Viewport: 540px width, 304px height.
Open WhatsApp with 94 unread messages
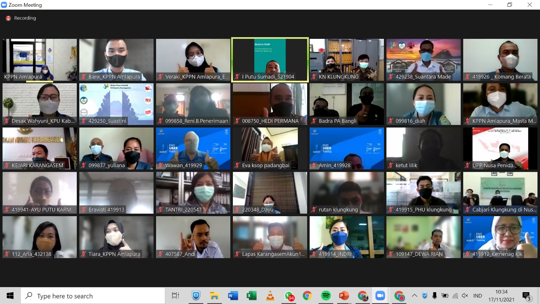click(289, 296)
